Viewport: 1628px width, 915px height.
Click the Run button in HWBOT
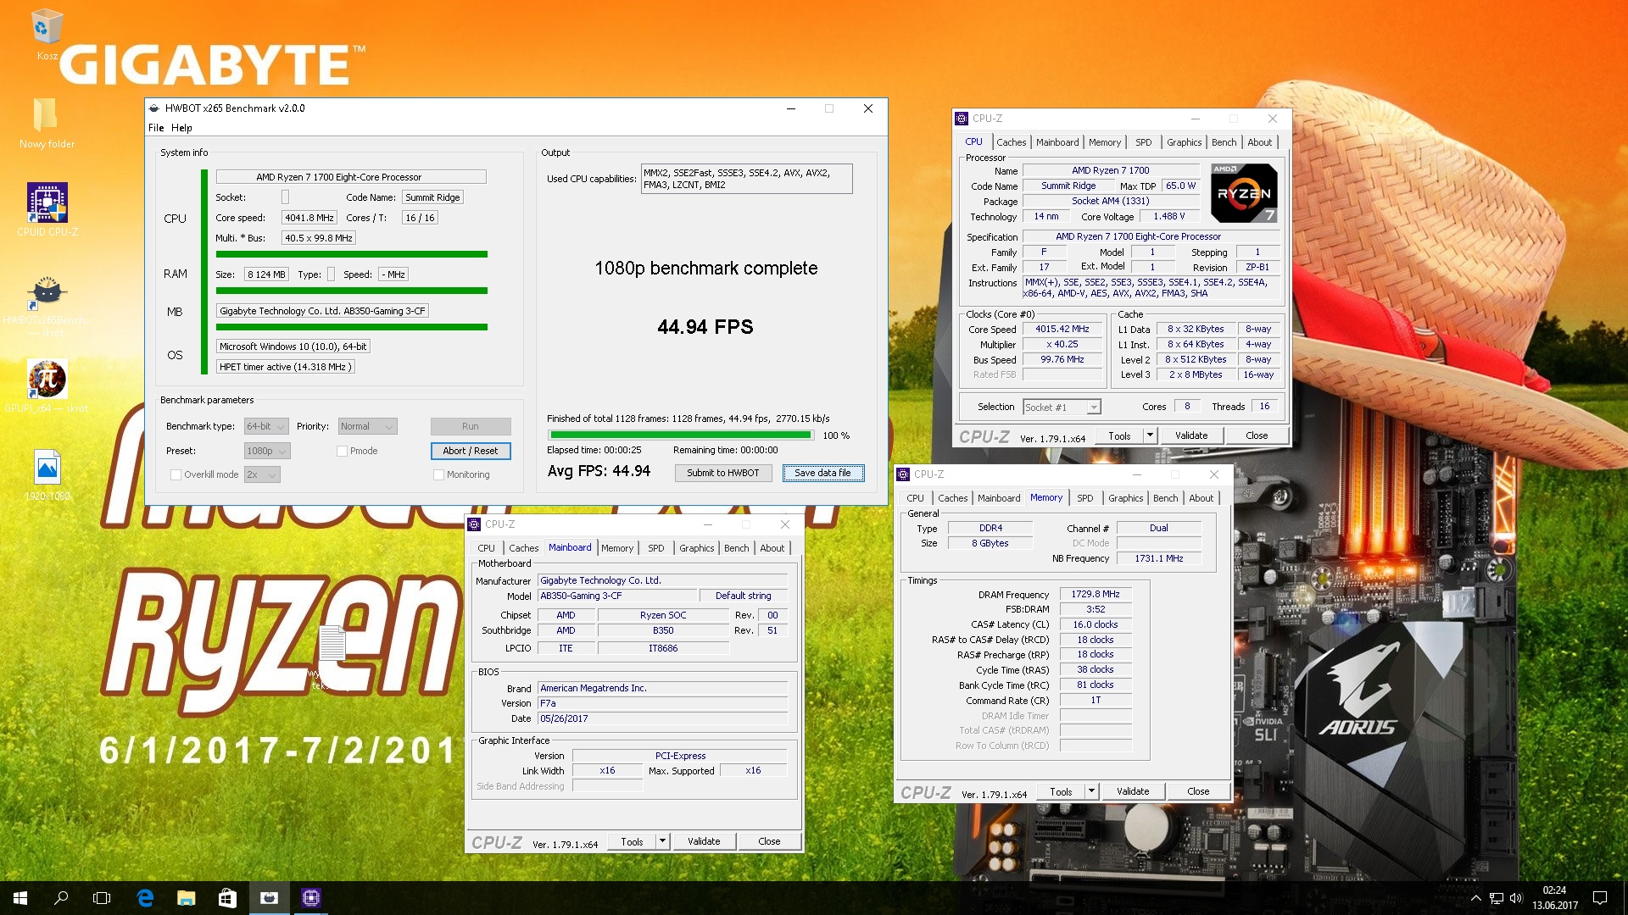click(x=471, y=426)
